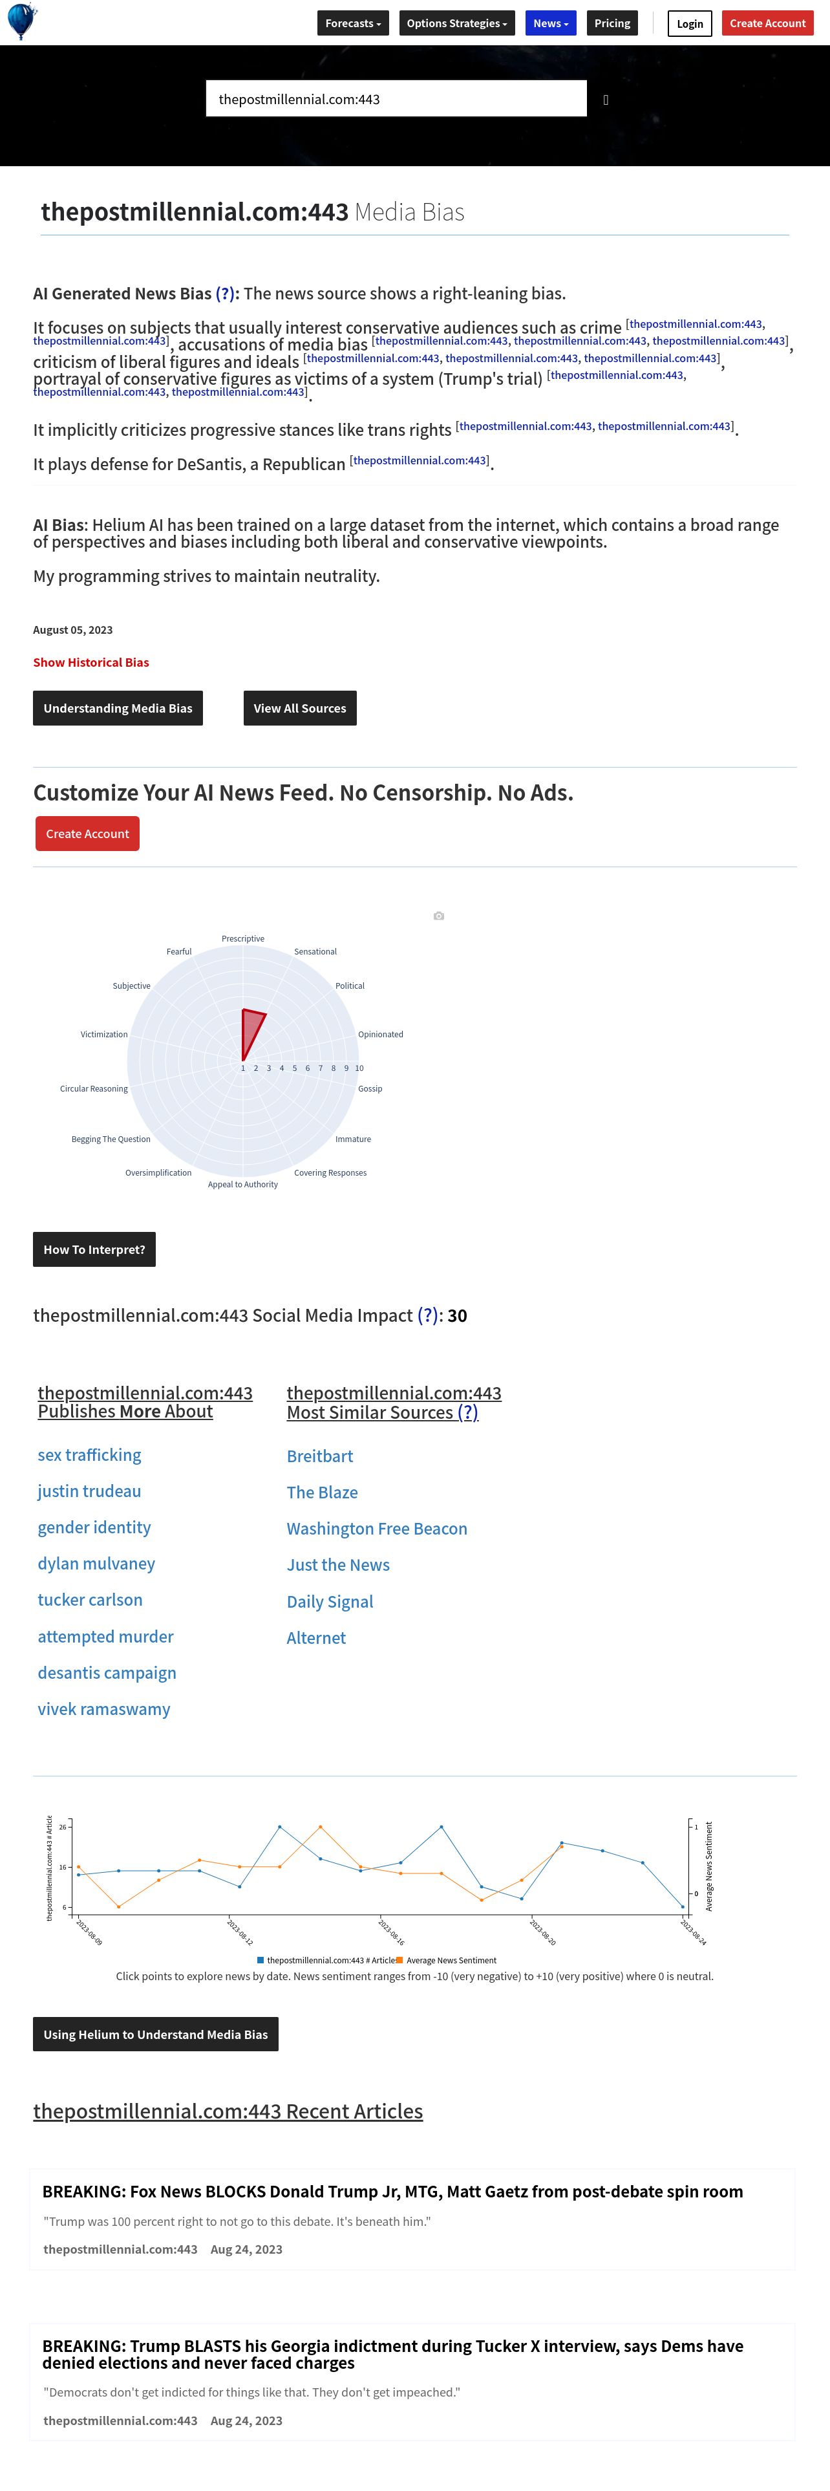Viewport: 830px width, 2491px height.
Task: Click the Login button in the navbar
Action: 689,23
